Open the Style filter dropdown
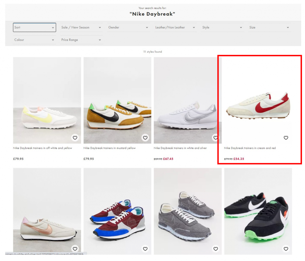 click(222, 27)
